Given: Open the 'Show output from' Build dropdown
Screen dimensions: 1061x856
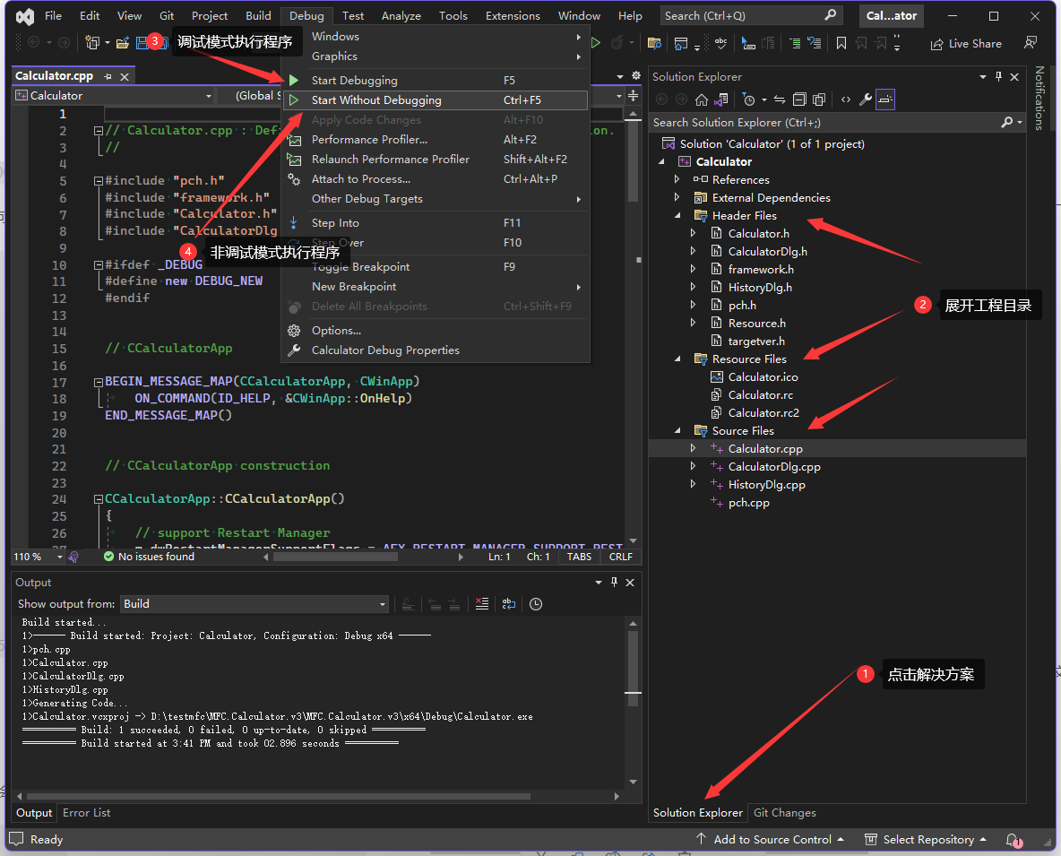Looking at the screenshot, I should tap(254, 604).
